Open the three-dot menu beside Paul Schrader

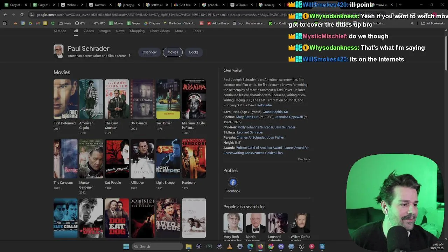[x=129, y=56]
